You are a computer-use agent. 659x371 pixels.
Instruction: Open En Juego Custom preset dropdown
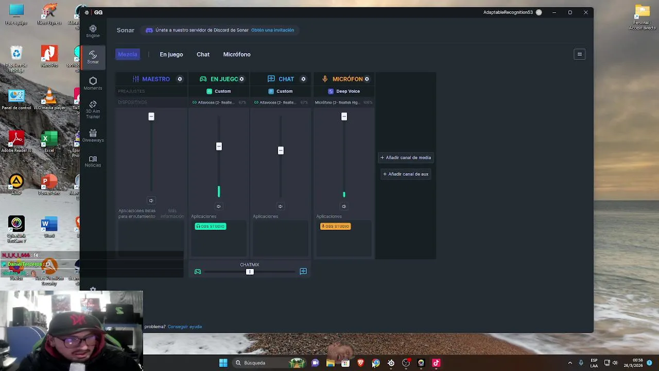219,91
